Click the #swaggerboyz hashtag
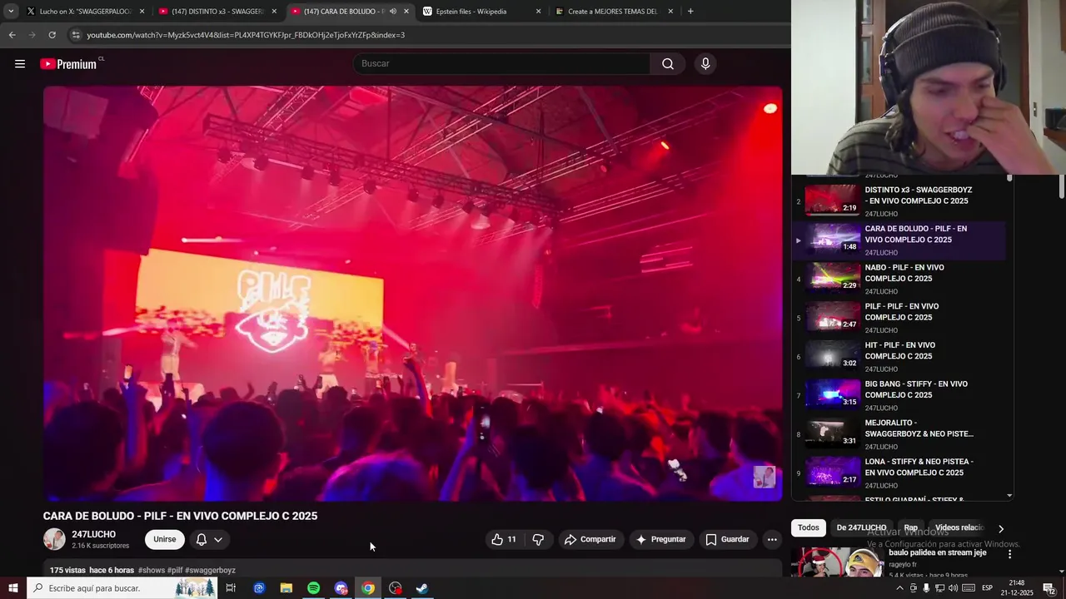The height and width of the screenshot is (599, 1066). 210,571
